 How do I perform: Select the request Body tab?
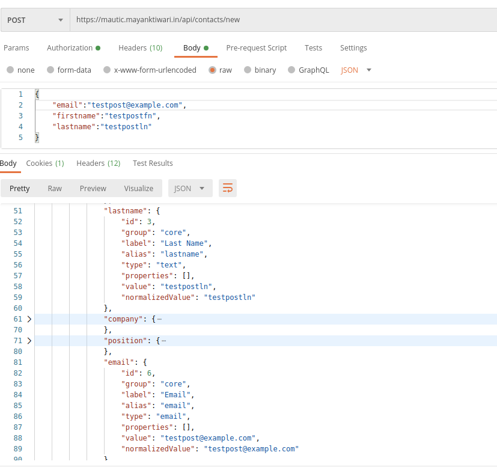(x=196, y=48)
